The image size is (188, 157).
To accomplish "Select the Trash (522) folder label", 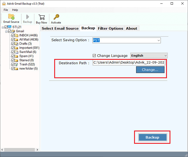I will pos(27,64).
